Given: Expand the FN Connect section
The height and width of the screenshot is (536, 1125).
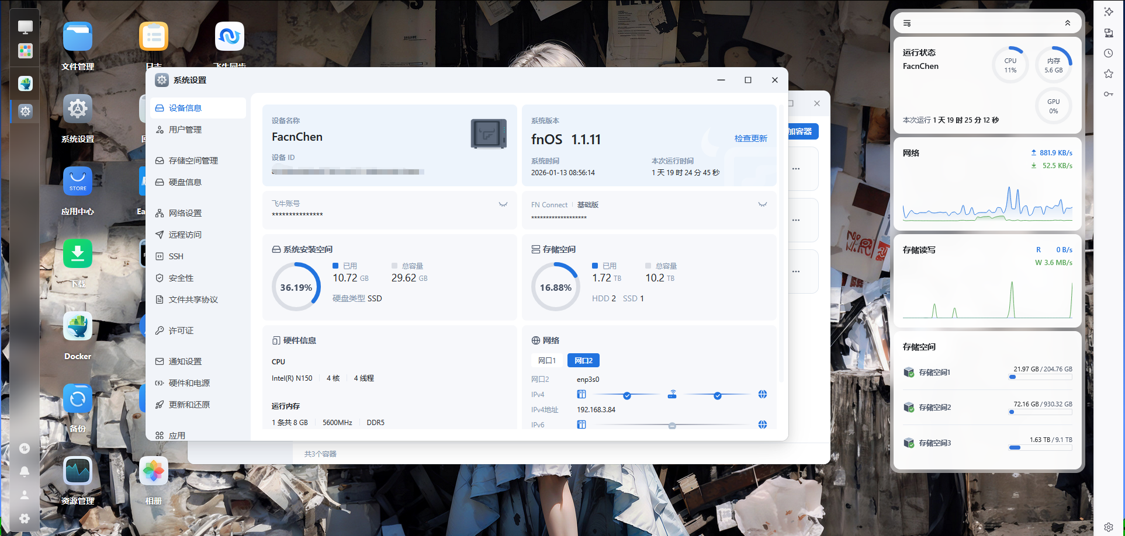Looking at the screenshot, I should tap(762, 204).
